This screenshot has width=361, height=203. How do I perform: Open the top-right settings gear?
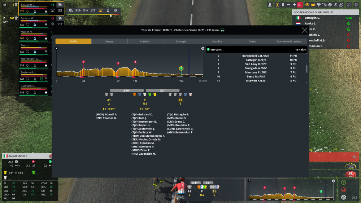[x=356, y=5]
